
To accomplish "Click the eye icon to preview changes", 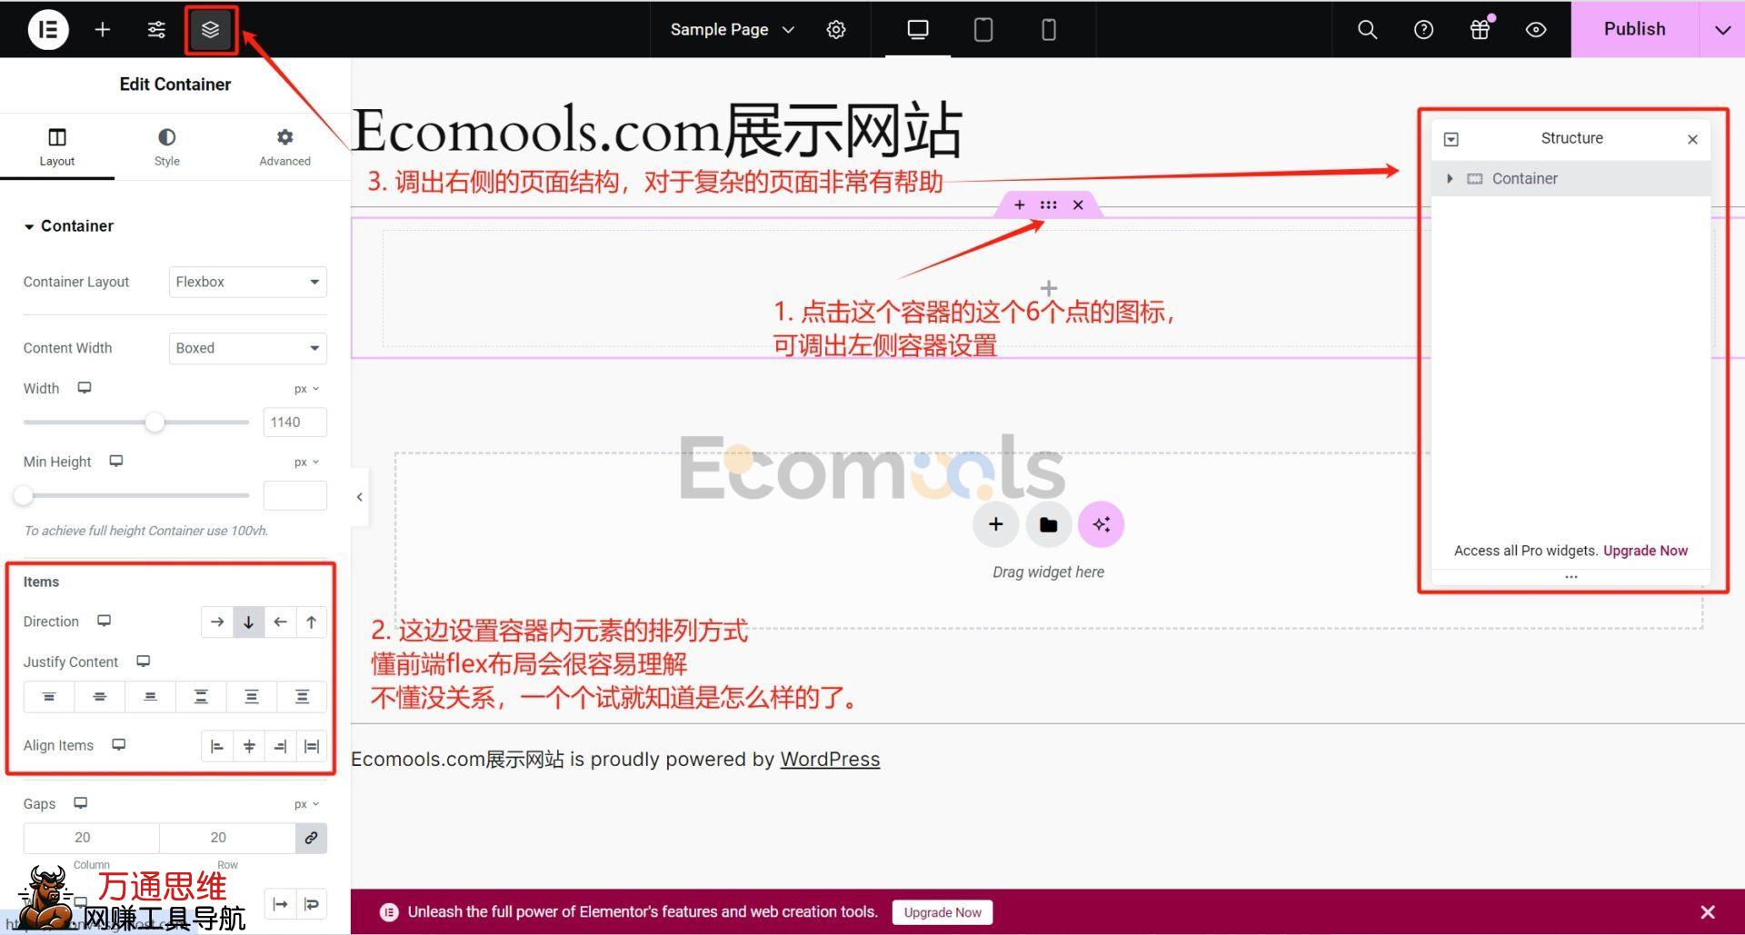I will 1535,29.
